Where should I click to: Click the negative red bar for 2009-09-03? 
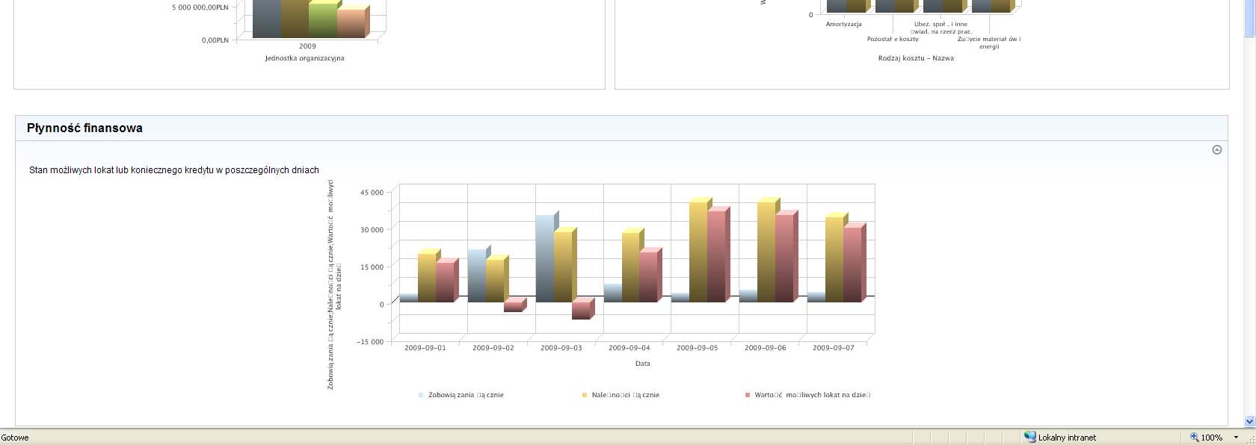click(x=582, y=310)
